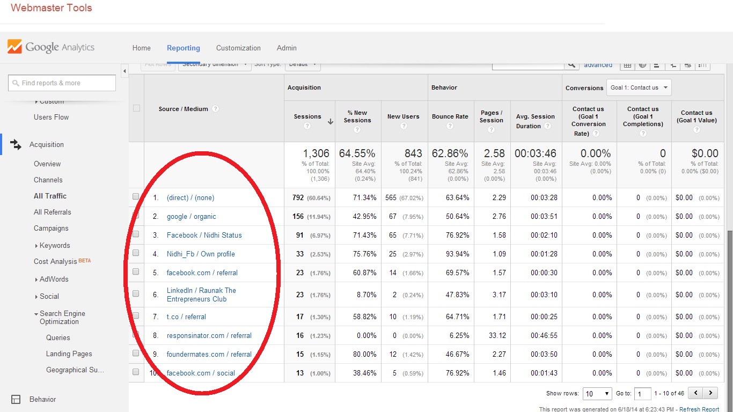Screen dimensions: 733x412
Task: Click the Acquisition arrows icon in sidebar
Action: tap(16, 144)
